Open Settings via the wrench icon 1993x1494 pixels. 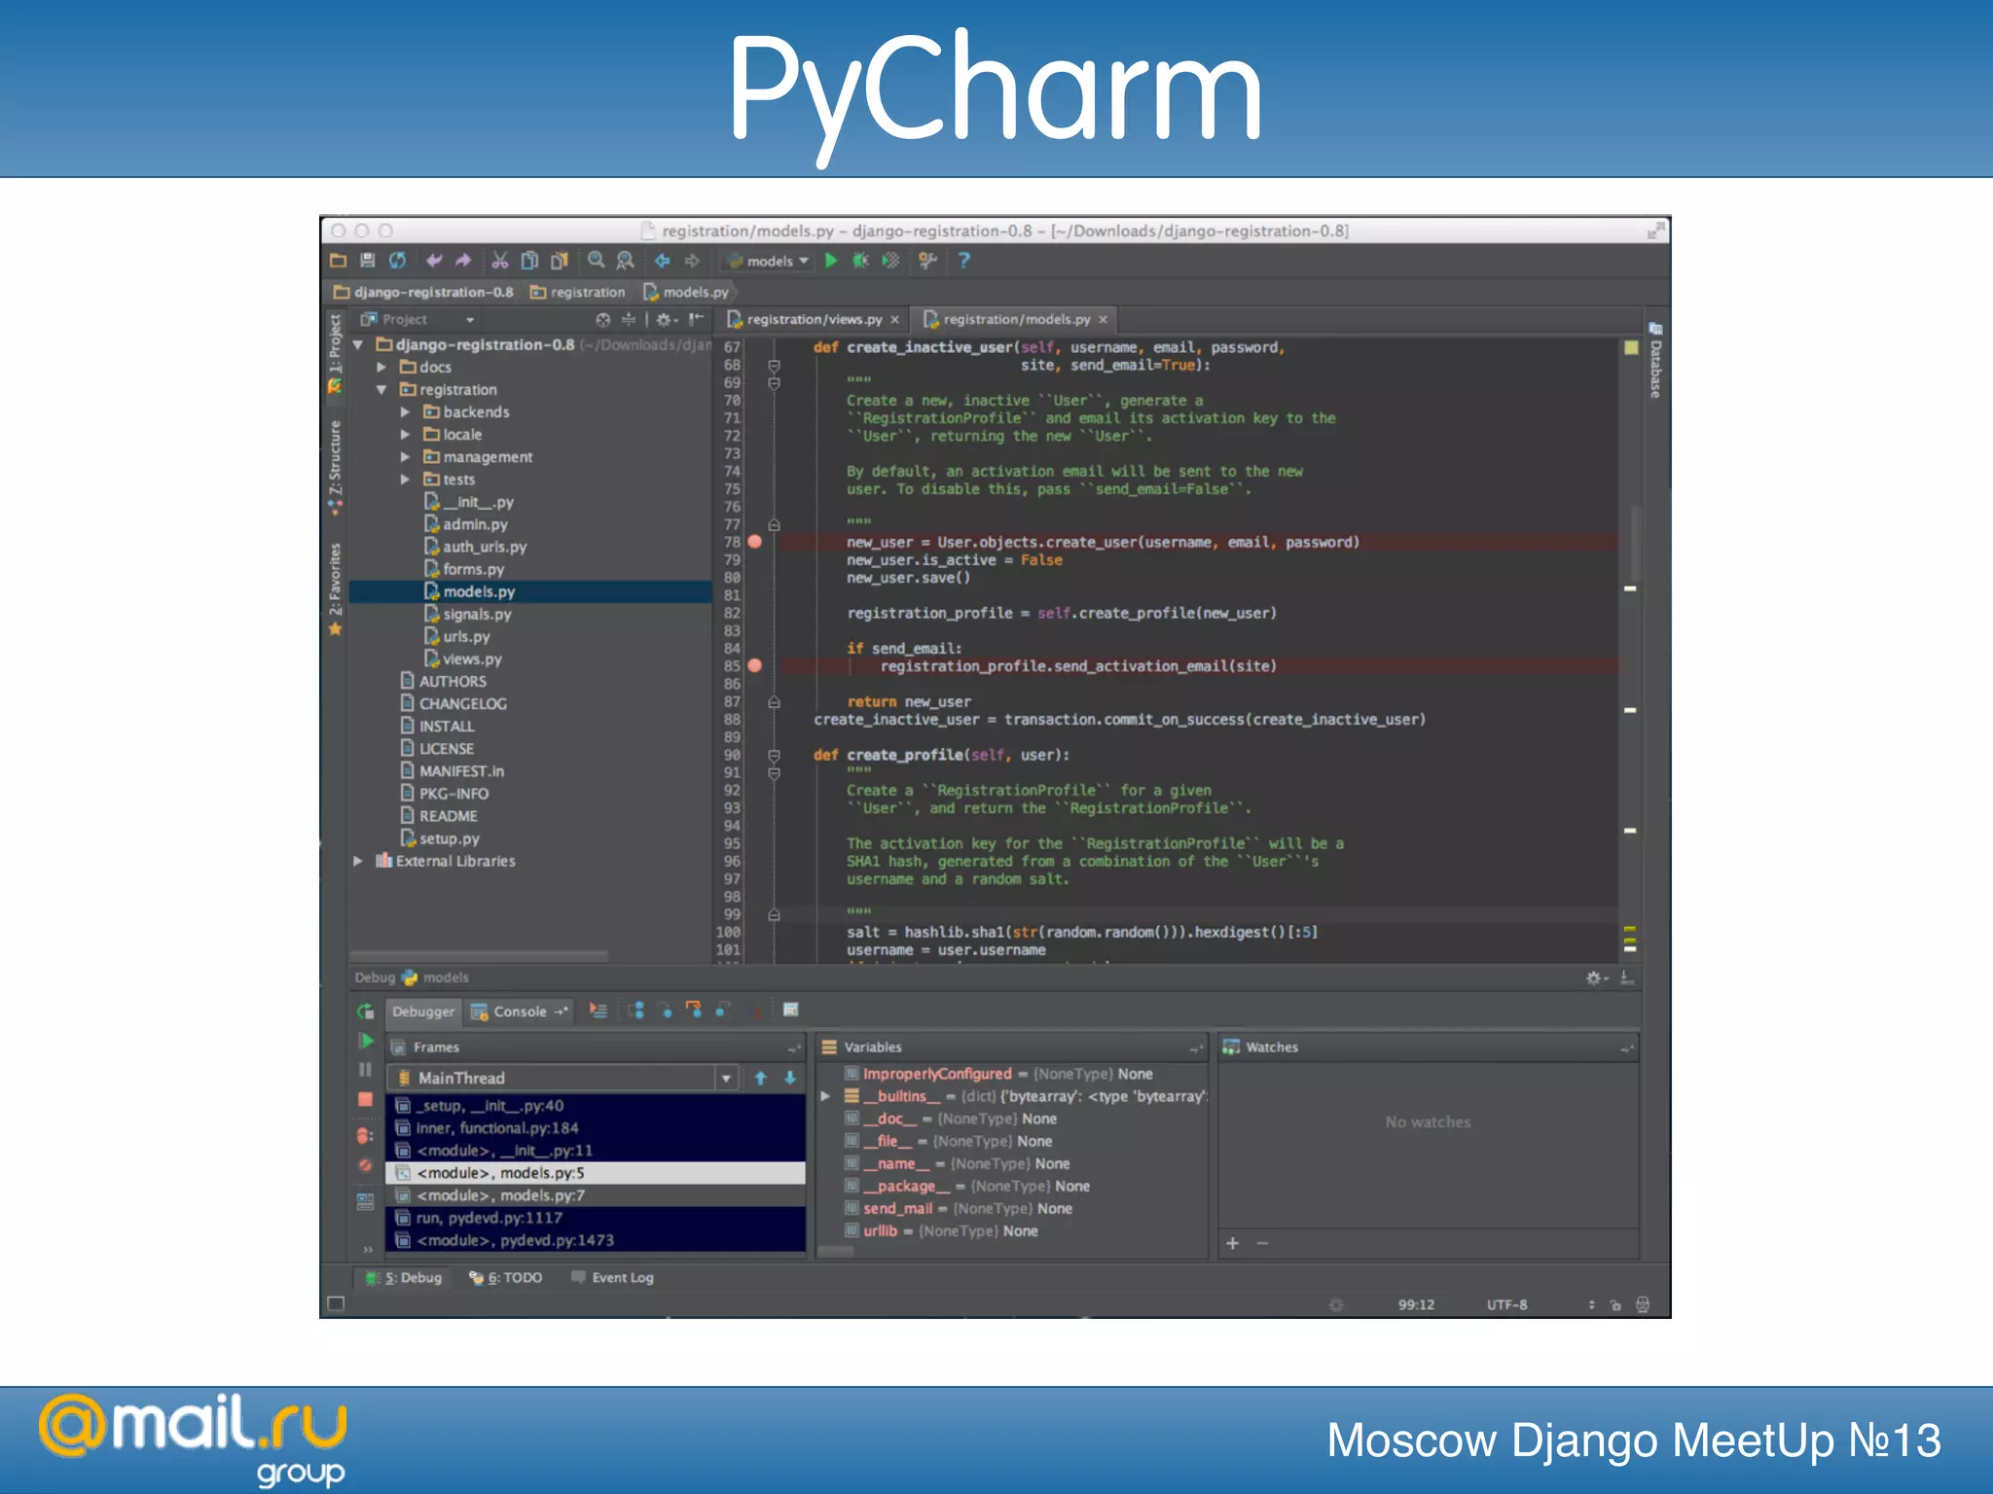click(x=927, y=261)
